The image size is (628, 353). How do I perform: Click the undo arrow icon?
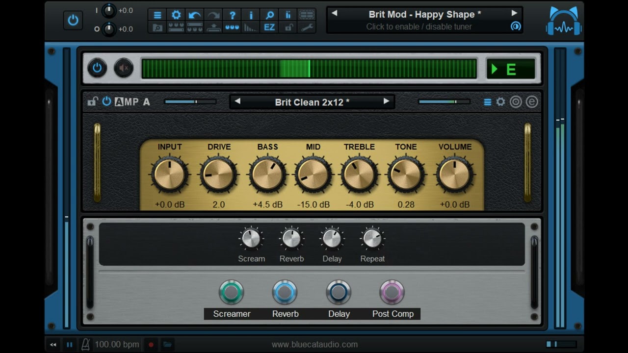click(195, 15)
